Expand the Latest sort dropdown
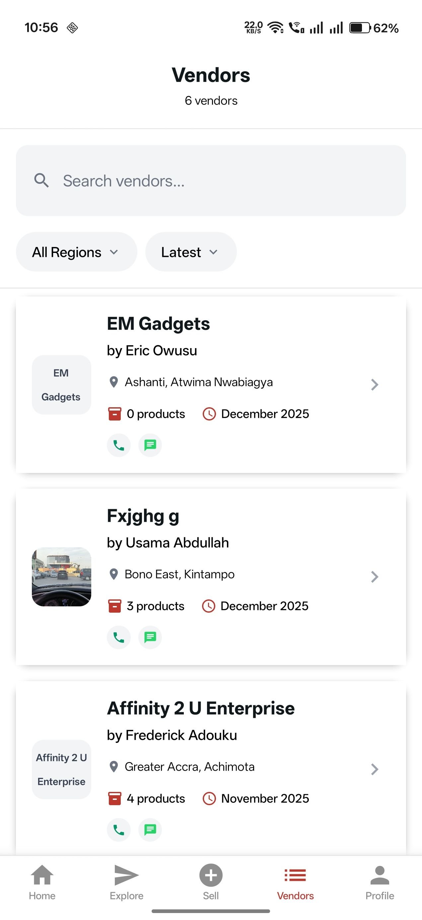 point(191,252)
